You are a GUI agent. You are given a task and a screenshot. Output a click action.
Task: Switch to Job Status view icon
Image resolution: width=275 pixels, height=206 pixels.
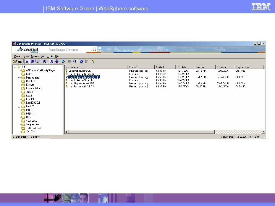pos(27,61)
